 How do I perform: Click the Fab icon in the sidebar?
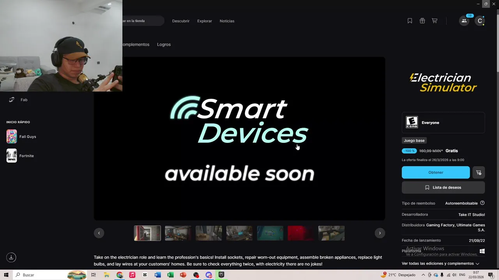click(x=12, y=100)
